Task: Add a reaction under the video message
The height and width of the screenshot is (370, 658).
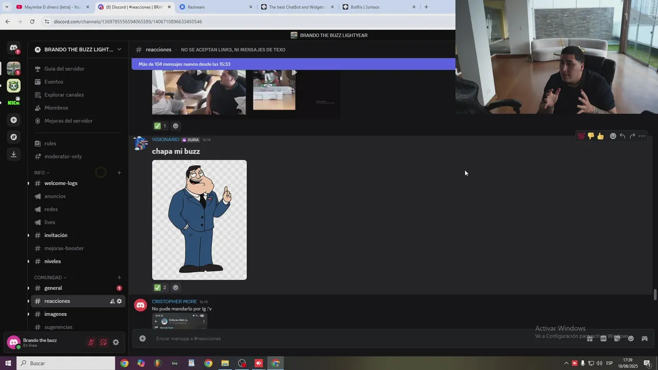Action: (175, 126)
